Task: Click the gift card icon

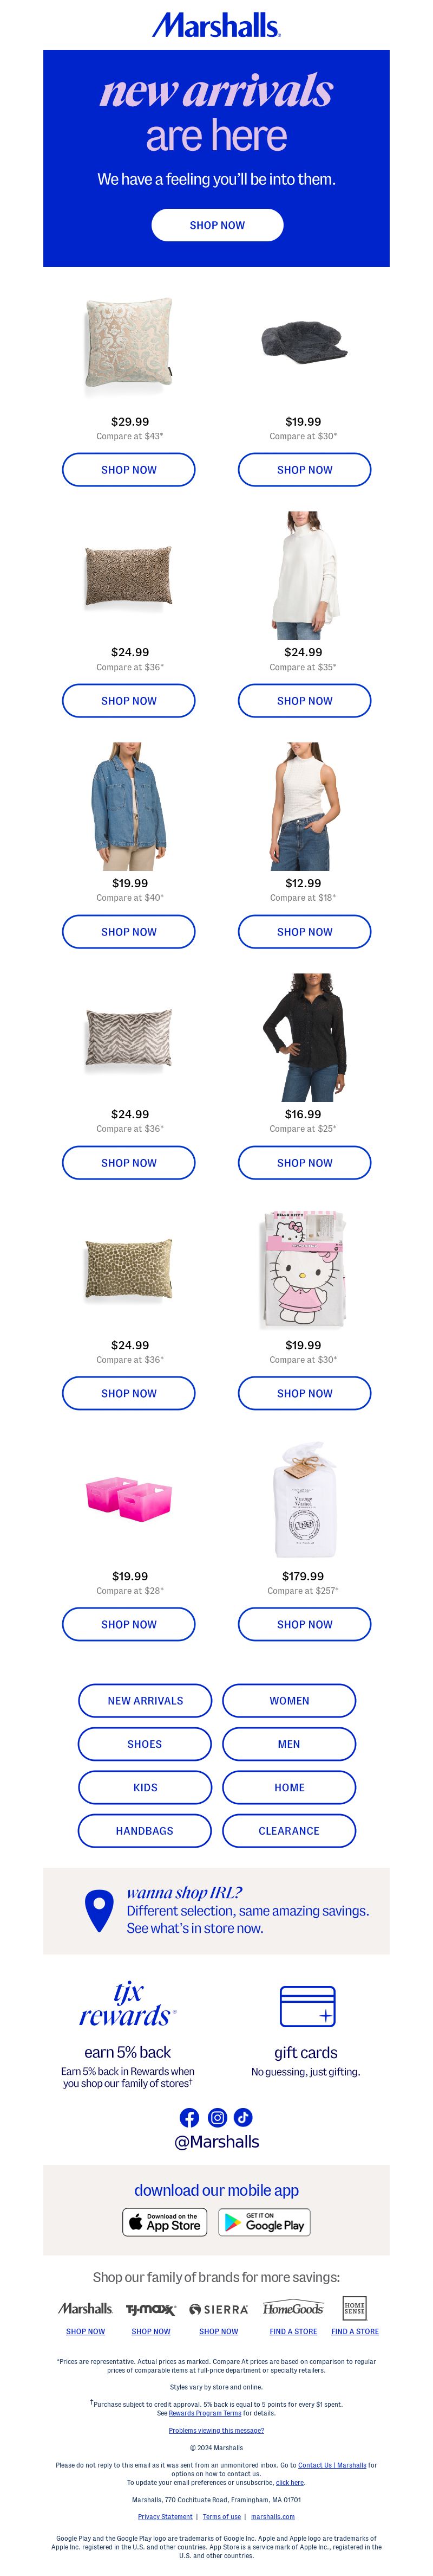Action: coord(307,2006)
